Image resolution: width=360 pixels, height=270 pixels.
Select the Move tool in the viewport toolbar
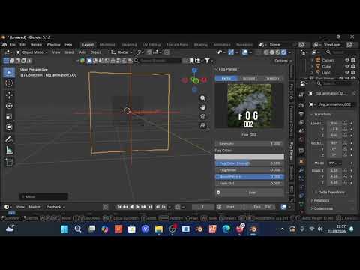pyautogui.click(x=9, y=94)
